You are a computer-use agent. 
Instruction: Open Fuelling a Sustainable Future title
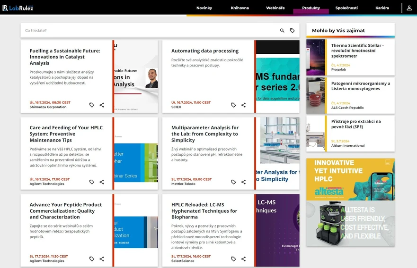click(65, 57)
